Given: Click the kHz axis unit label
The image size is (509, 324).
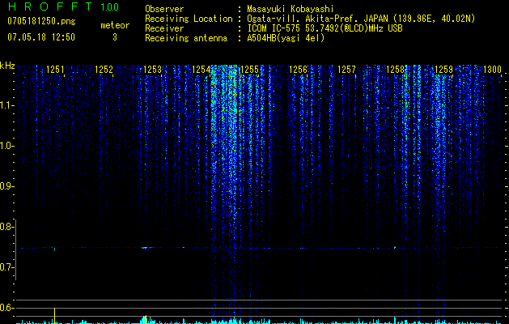Looking at the screenshot, I should coord(7,66).
